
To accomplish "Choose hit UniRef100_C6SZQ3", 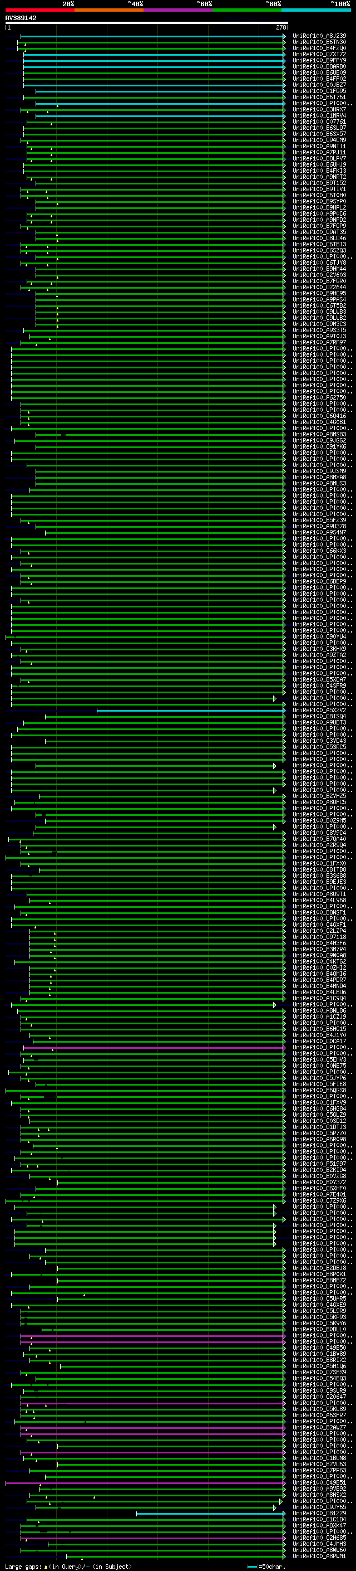I will [319, 251].
